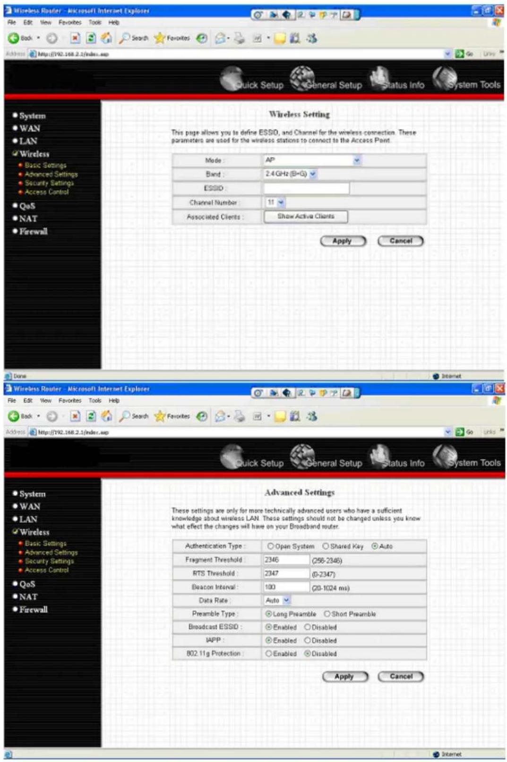Click Refresh icon in upper window toolbar

[x=91, y=38]
